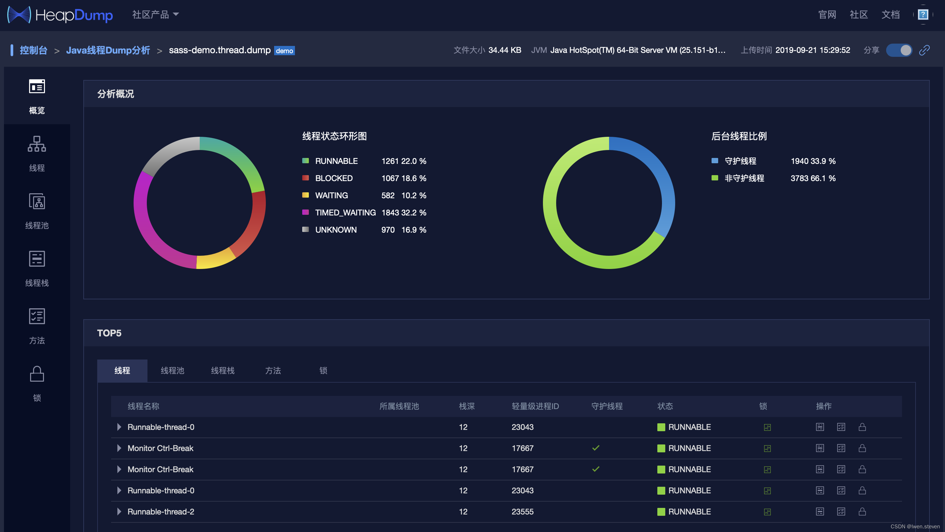Open the 锁 section in the left sidebar
Screen dimensions: 945x532
[x=37, y=384]
